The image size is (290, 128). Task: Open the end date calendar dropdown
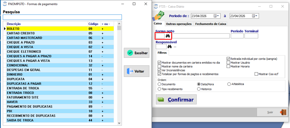pyautogui.click(x=255, y=16)
